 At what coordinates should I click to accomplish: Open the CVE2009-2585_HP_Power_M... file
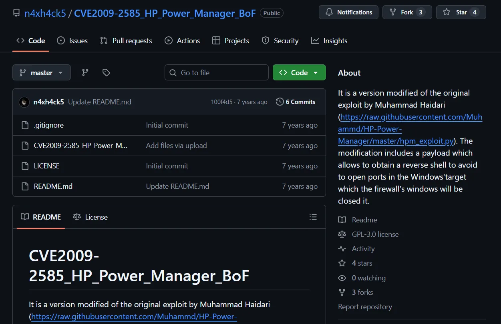click(x=80, y=146)
